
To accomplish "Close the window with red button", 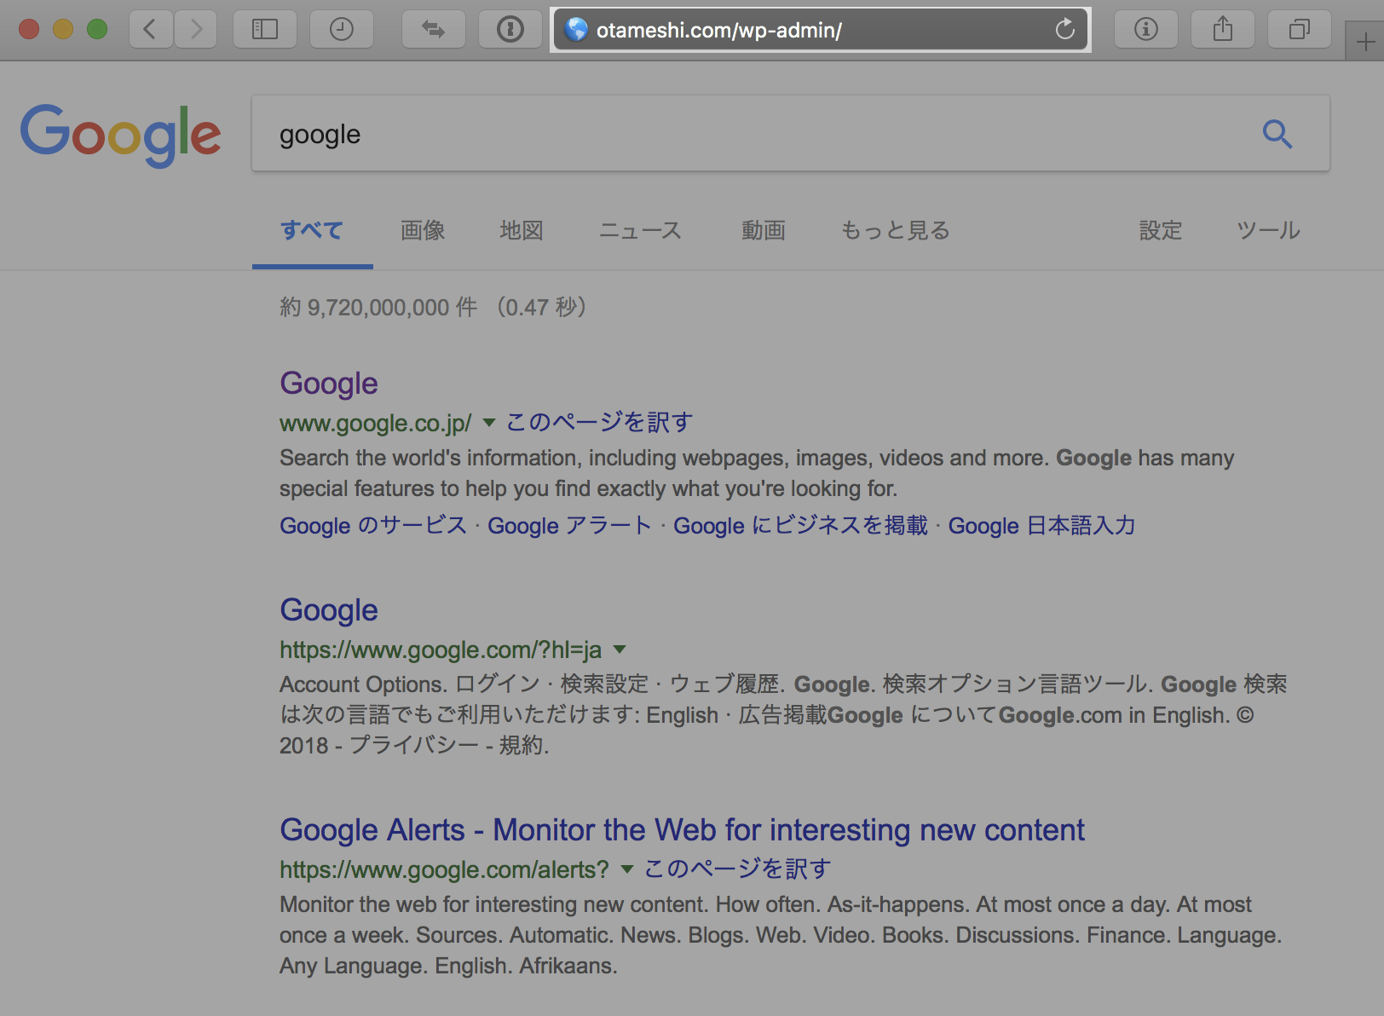I will [x=29, y=29].
